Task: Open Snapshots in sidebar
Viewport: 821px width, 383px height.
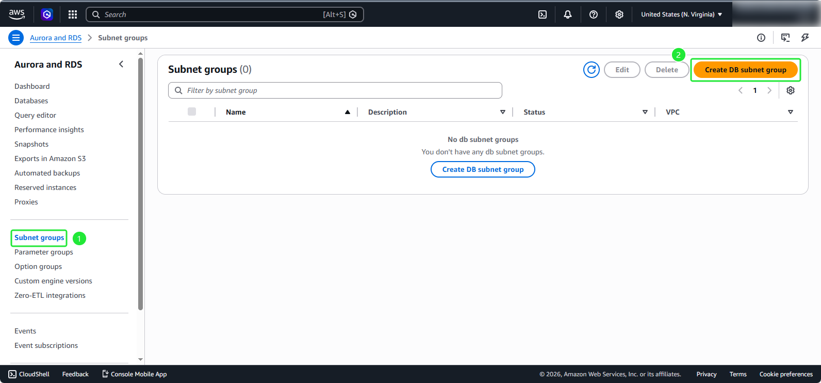Action: click(x=31, y=144)
